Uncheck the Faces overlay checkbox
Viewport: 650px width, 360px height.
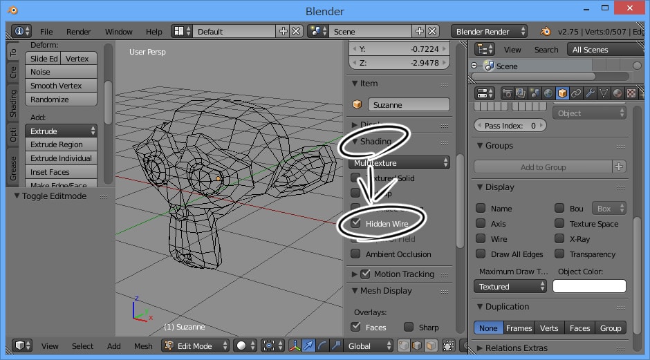355,327
